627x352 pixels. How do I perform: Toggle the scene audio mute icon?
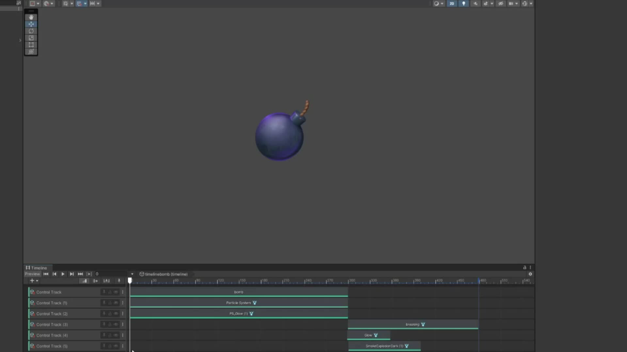point(475,4)
